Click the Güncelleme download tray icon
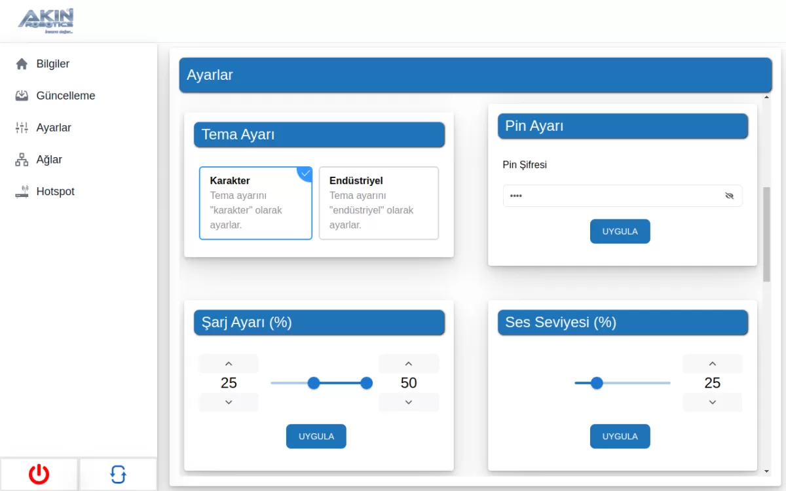Image resolution: width=786 pixels, height=491 pixels. point(22,96)
